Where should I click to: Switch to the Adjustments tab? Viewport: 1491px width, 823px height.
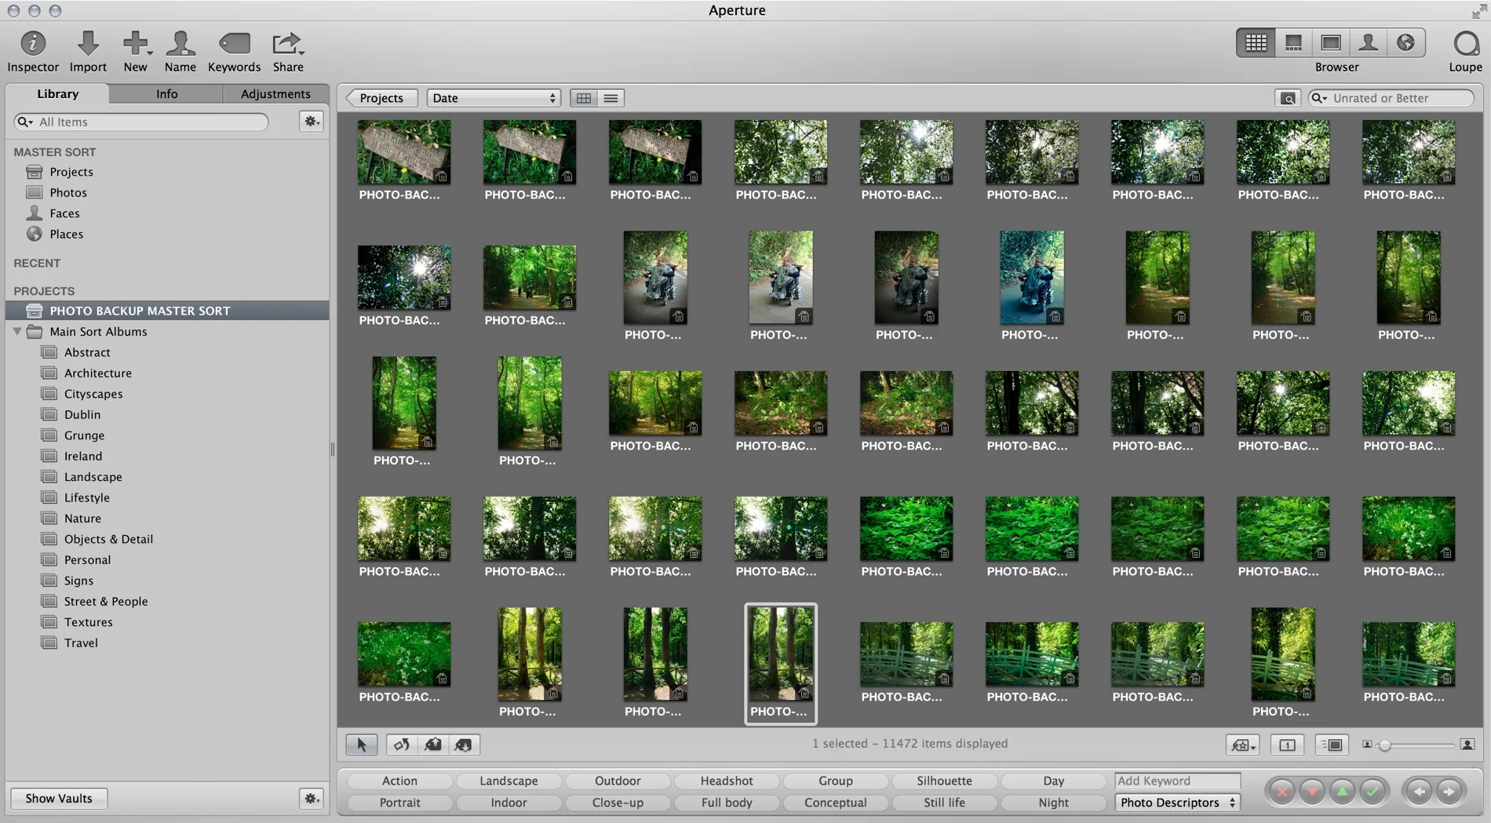coord(275,93)
